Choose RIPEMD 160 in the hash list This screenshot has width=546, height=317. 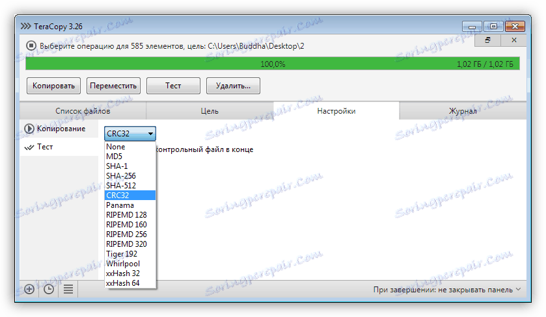(130, 225)
